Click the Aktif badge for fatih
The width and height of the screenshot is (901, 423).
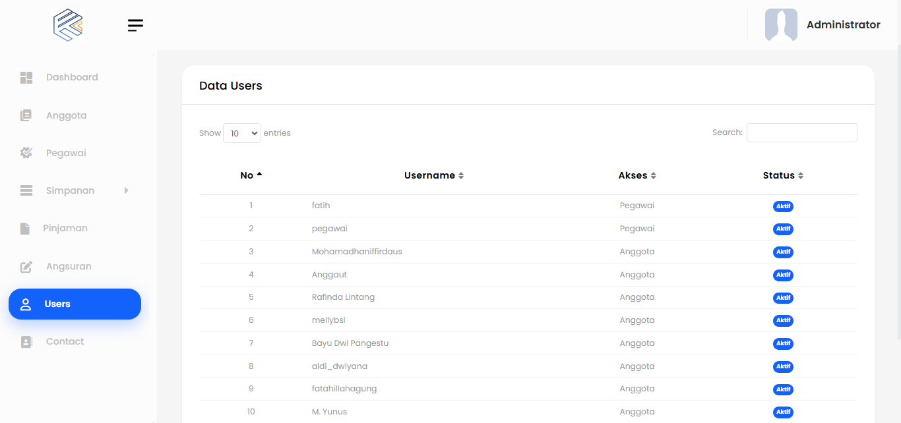[783, 206]
